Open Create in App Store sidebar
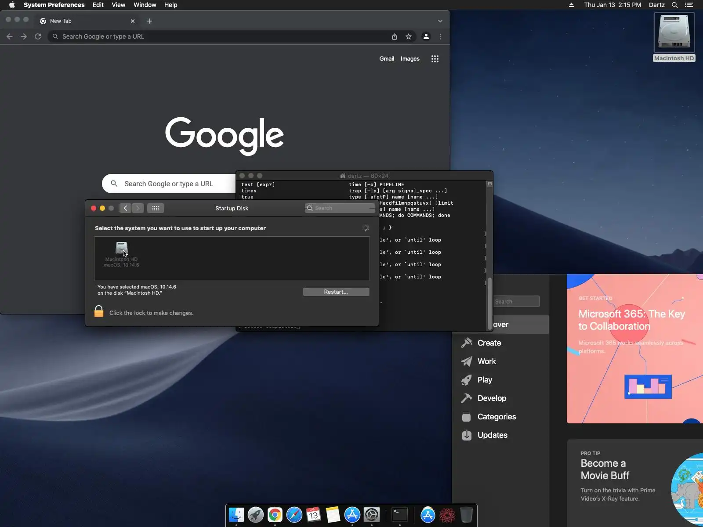The image size is (703, 527). [x=500, y=343]
